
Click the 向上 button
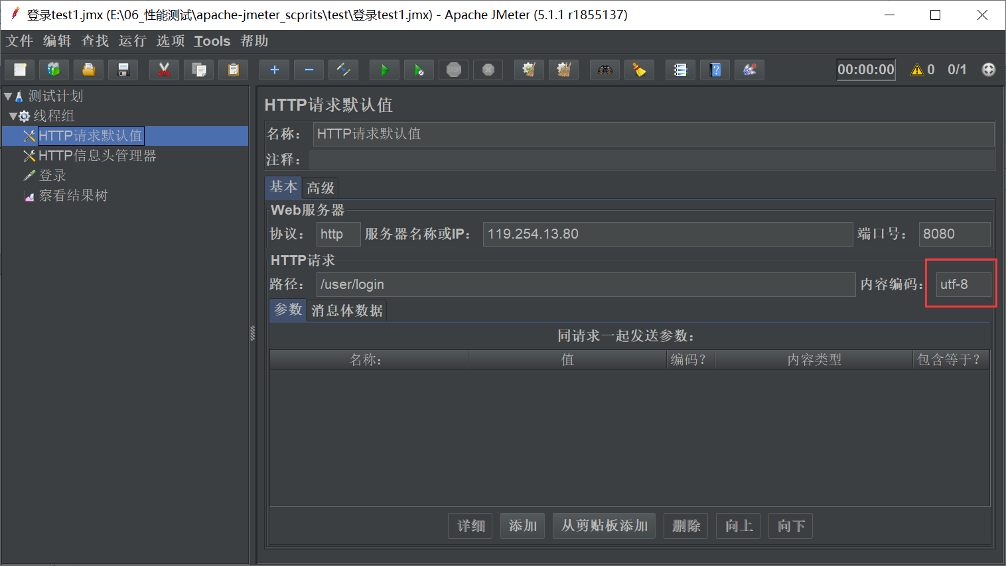[739, 526]
